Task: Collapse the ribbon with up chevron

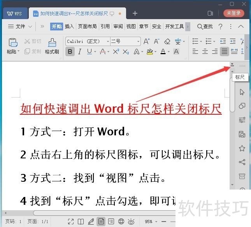Action: point(241,27)
